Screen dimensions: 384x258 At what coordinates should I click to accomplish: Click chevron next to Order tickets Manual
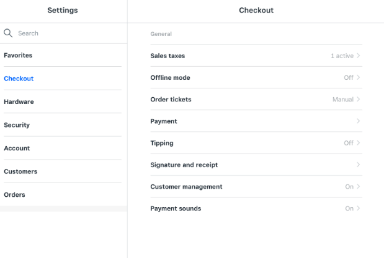tap(359, 99)
